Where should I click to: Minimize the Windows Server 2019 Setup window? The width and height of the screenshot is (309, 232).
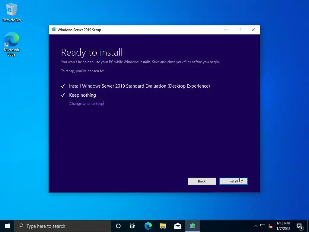pos(226,30)
